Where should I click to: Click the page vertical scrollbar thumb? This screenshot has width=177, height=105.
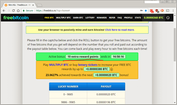click(x=175, y=45)
